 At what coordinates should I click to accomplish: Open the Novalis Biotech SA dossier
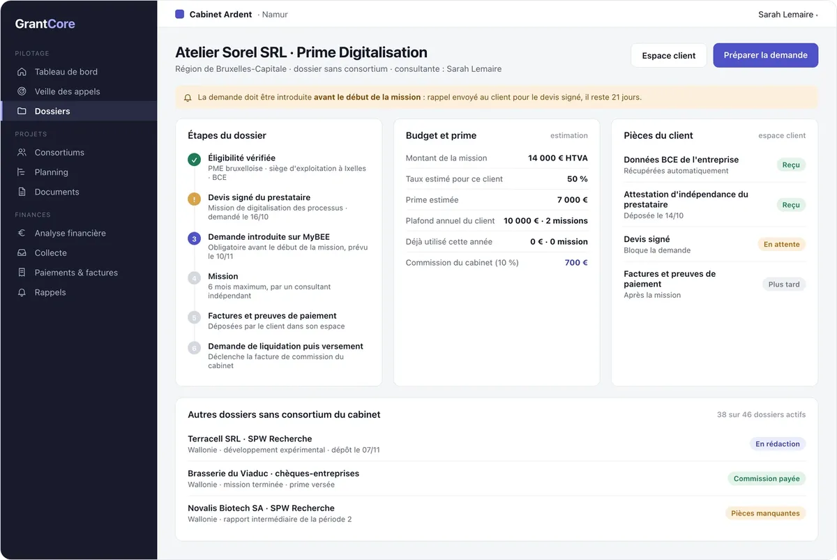[497, 513]
